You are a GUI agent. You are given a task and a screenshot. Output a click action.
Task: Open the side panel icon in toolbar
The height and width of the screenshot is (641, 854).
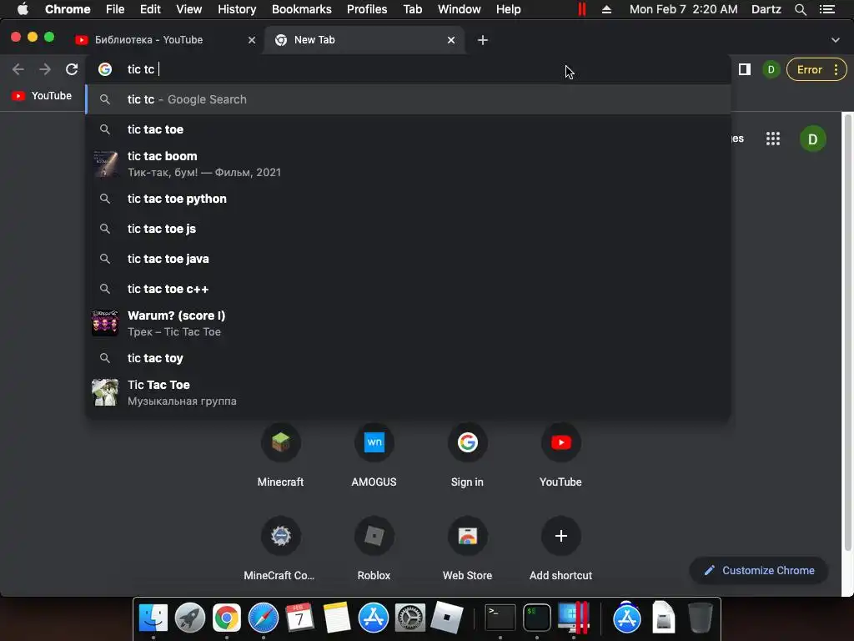click(745, 69)
